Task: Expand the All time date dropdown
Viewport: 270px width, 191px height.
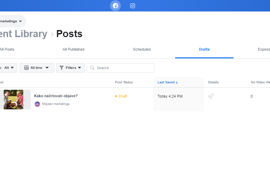Action: pyautogui.click(x=37, y=68)
